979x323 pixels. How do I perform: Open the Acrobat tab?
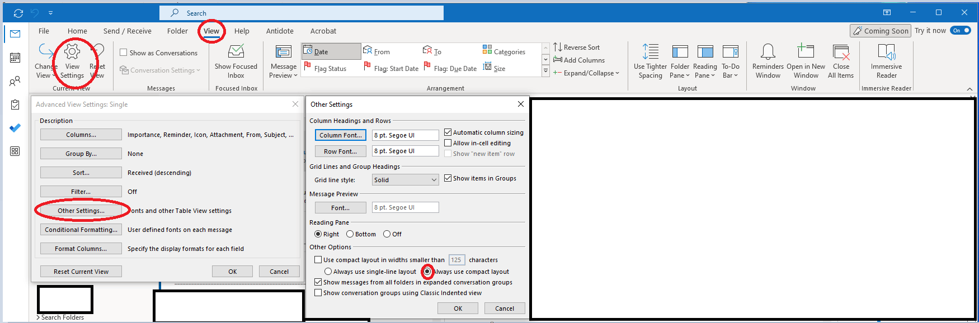pyautogui.click(x=323, y=31)
